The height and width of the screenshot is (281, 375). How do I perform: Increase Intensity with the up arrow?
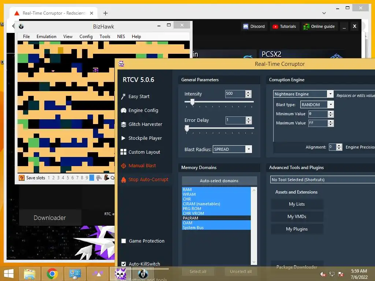pos(248,92)
